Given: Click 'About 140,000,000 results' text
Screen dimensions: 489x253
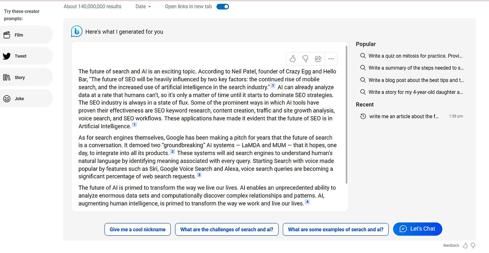Looking at the screenshot, I should point(92,6).
